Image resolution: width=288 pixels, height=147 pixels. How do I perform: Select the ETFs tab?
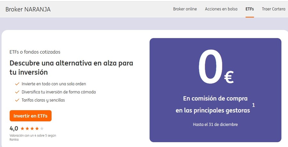[250, 9]
